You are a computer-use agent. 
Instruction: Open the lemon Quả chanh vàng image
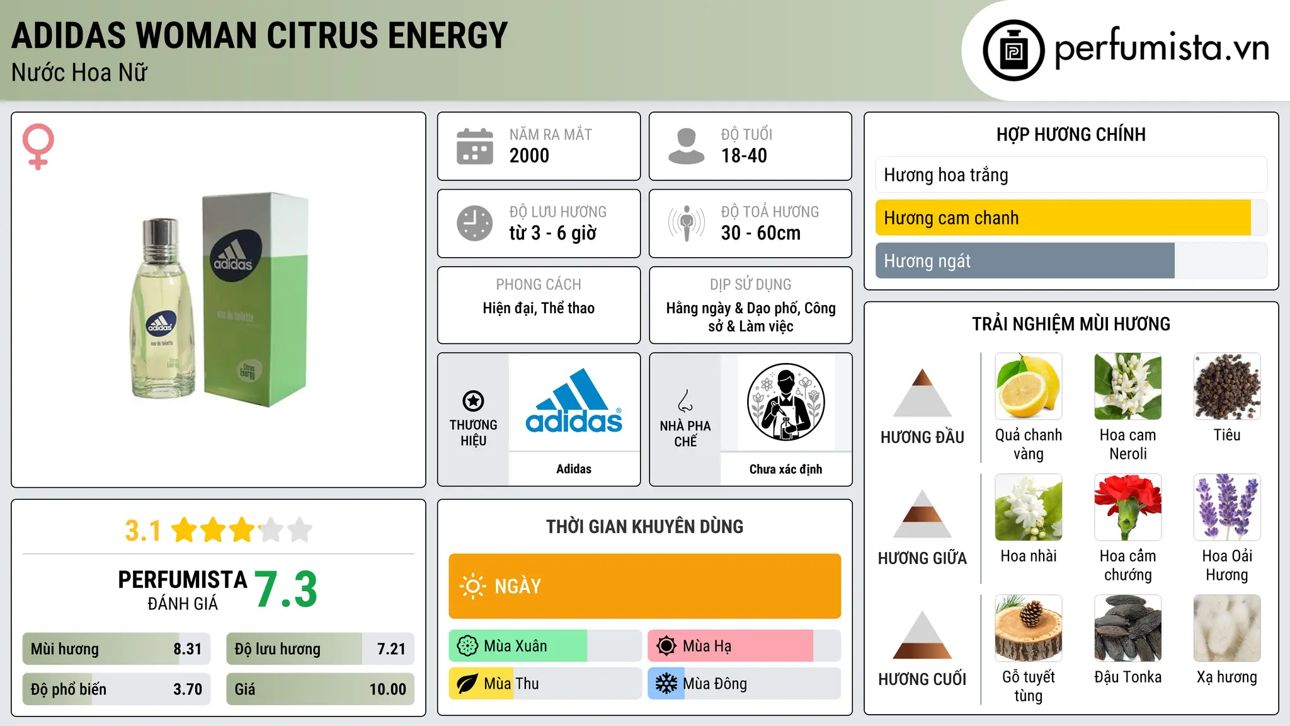[1029, 386]
